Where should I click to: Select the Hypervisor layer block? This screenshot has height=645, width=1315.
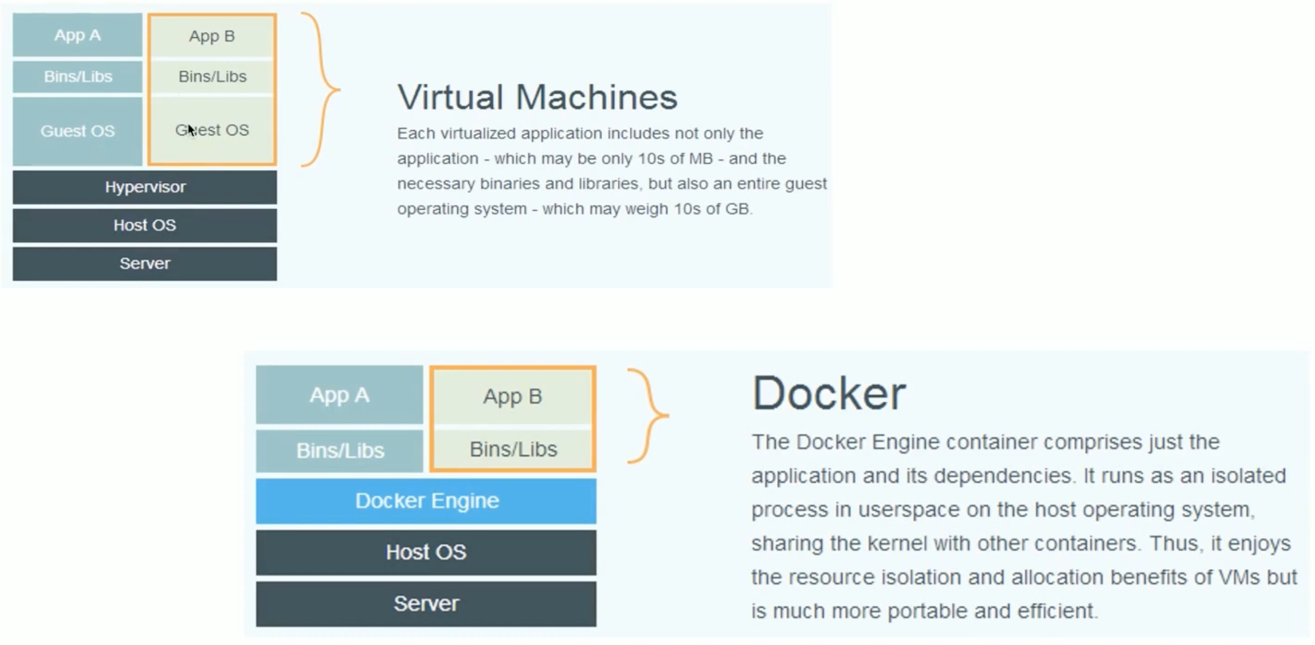point(145,187)
